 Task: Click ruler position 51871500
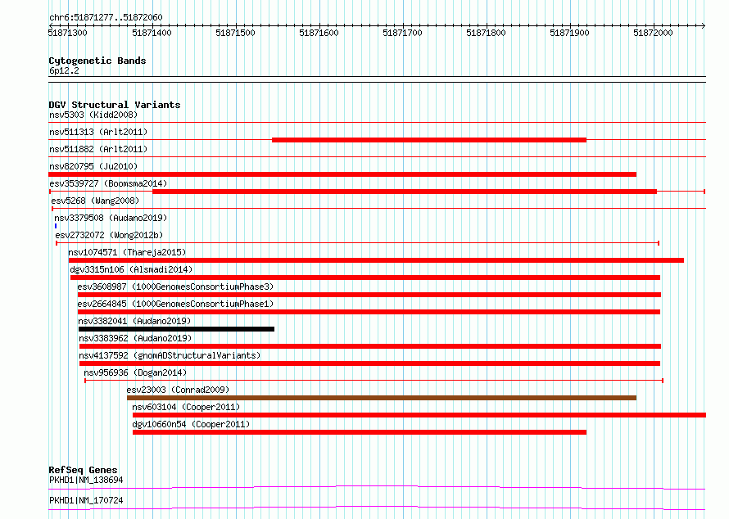click(x=235, y=33)
